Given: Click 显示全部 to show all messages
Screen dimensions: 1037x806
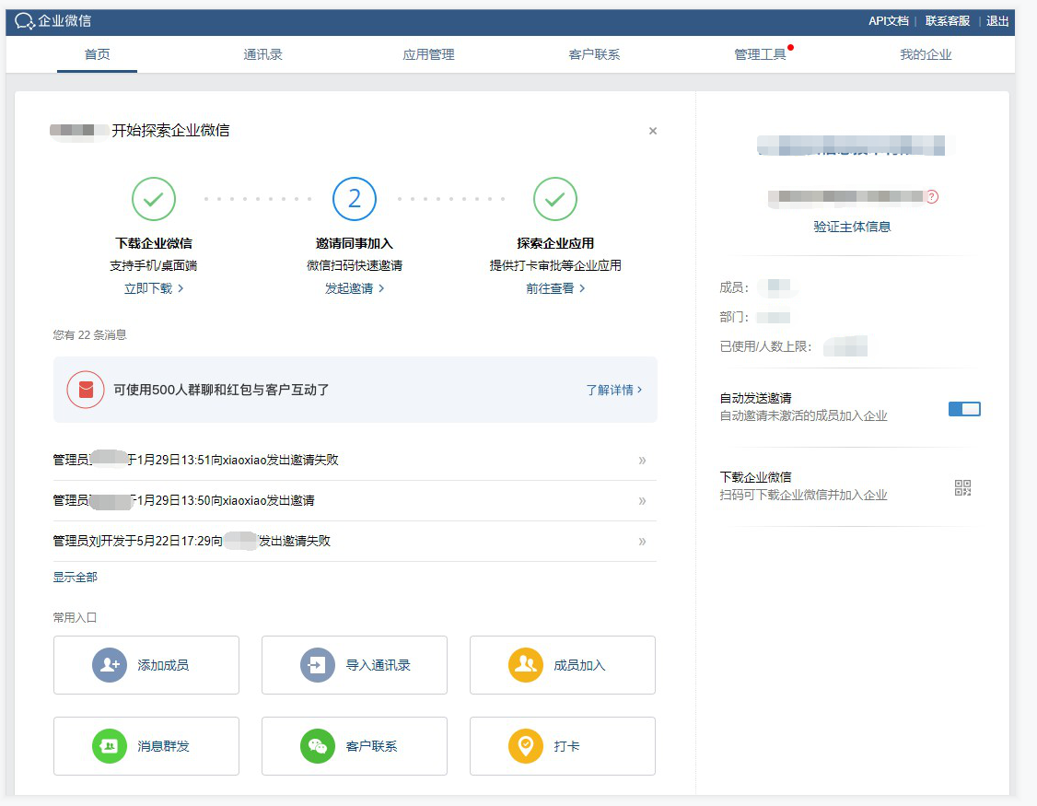Looking at the screenshot, I should [x=75, y=578].
